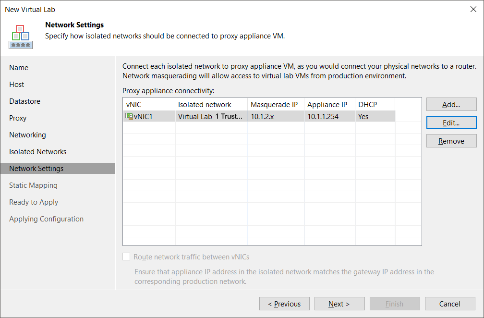Click the Virtual Lab 1 Trust... cell

(211, 116)
